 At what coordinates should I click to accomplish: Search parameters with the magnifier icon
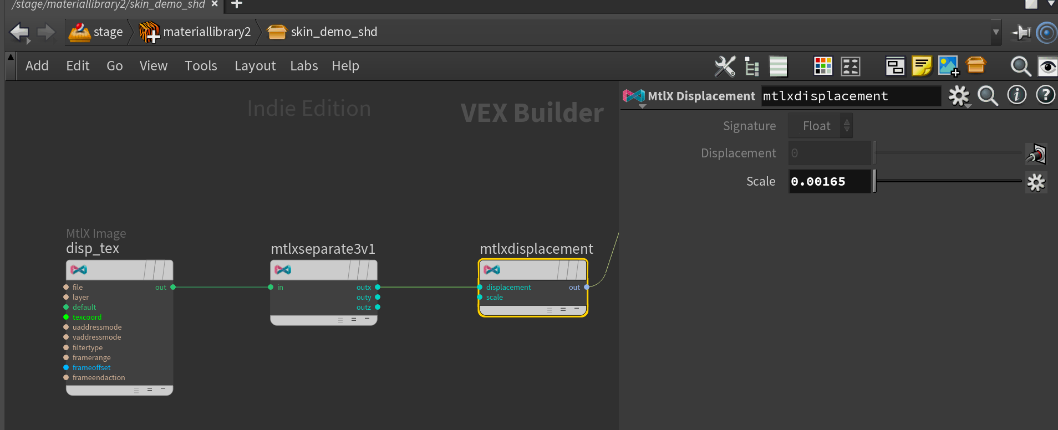point(988,96)
